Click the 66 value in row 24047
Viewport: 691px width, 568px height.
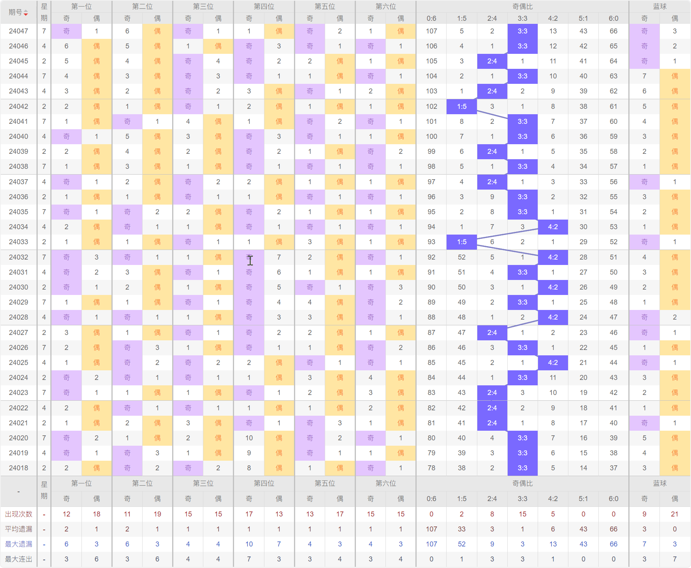613,31
